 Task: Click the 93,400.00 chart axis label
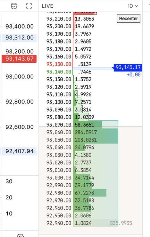19,26
